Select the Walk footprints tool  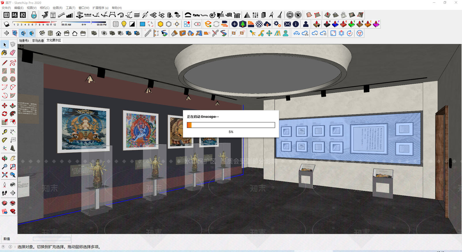click(5, 193)
